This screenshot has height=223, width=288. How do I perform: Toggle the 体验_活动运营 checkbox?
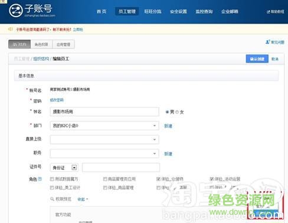click(x=211, y=179)
